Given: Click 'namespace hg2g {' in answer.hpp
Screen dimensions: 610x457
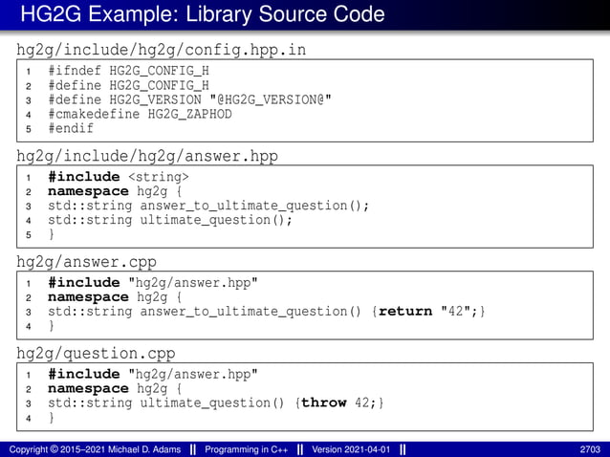Looking at the screenshot, I should pos(115,191).
